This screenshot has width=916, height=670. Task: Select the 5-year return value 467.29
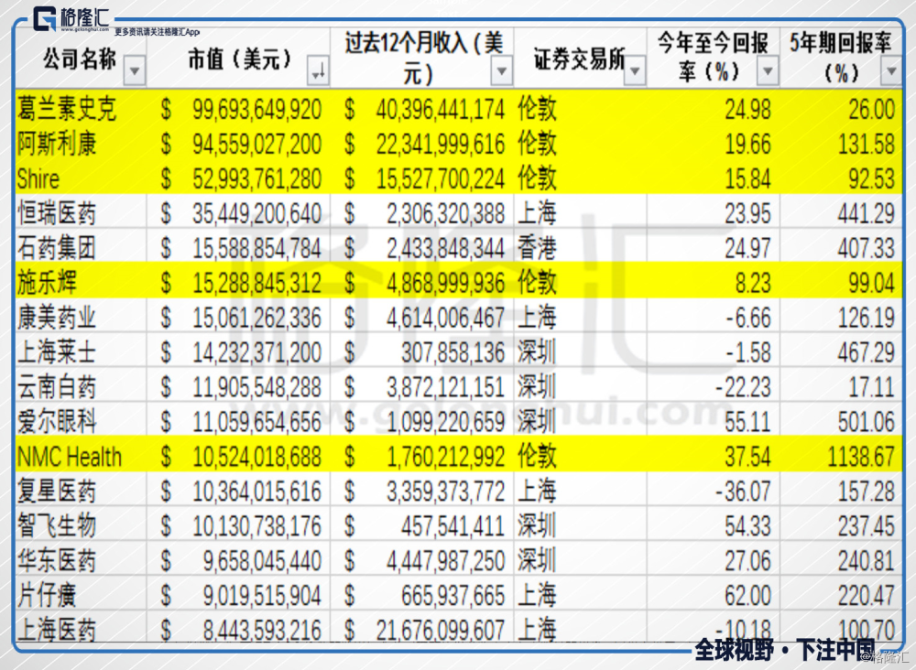tap(867, 352)
